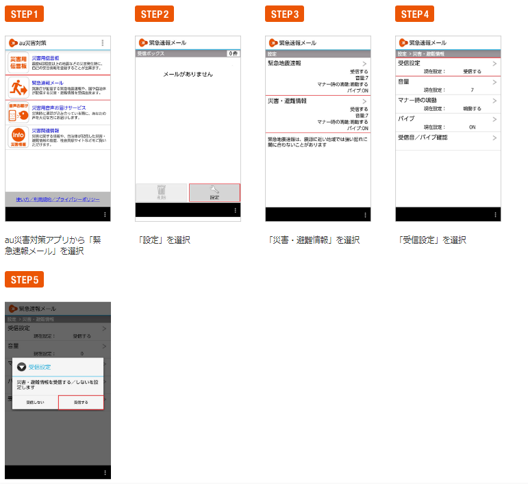Expand 音量 chevron in Step 5 background

[x=104, y=346]
